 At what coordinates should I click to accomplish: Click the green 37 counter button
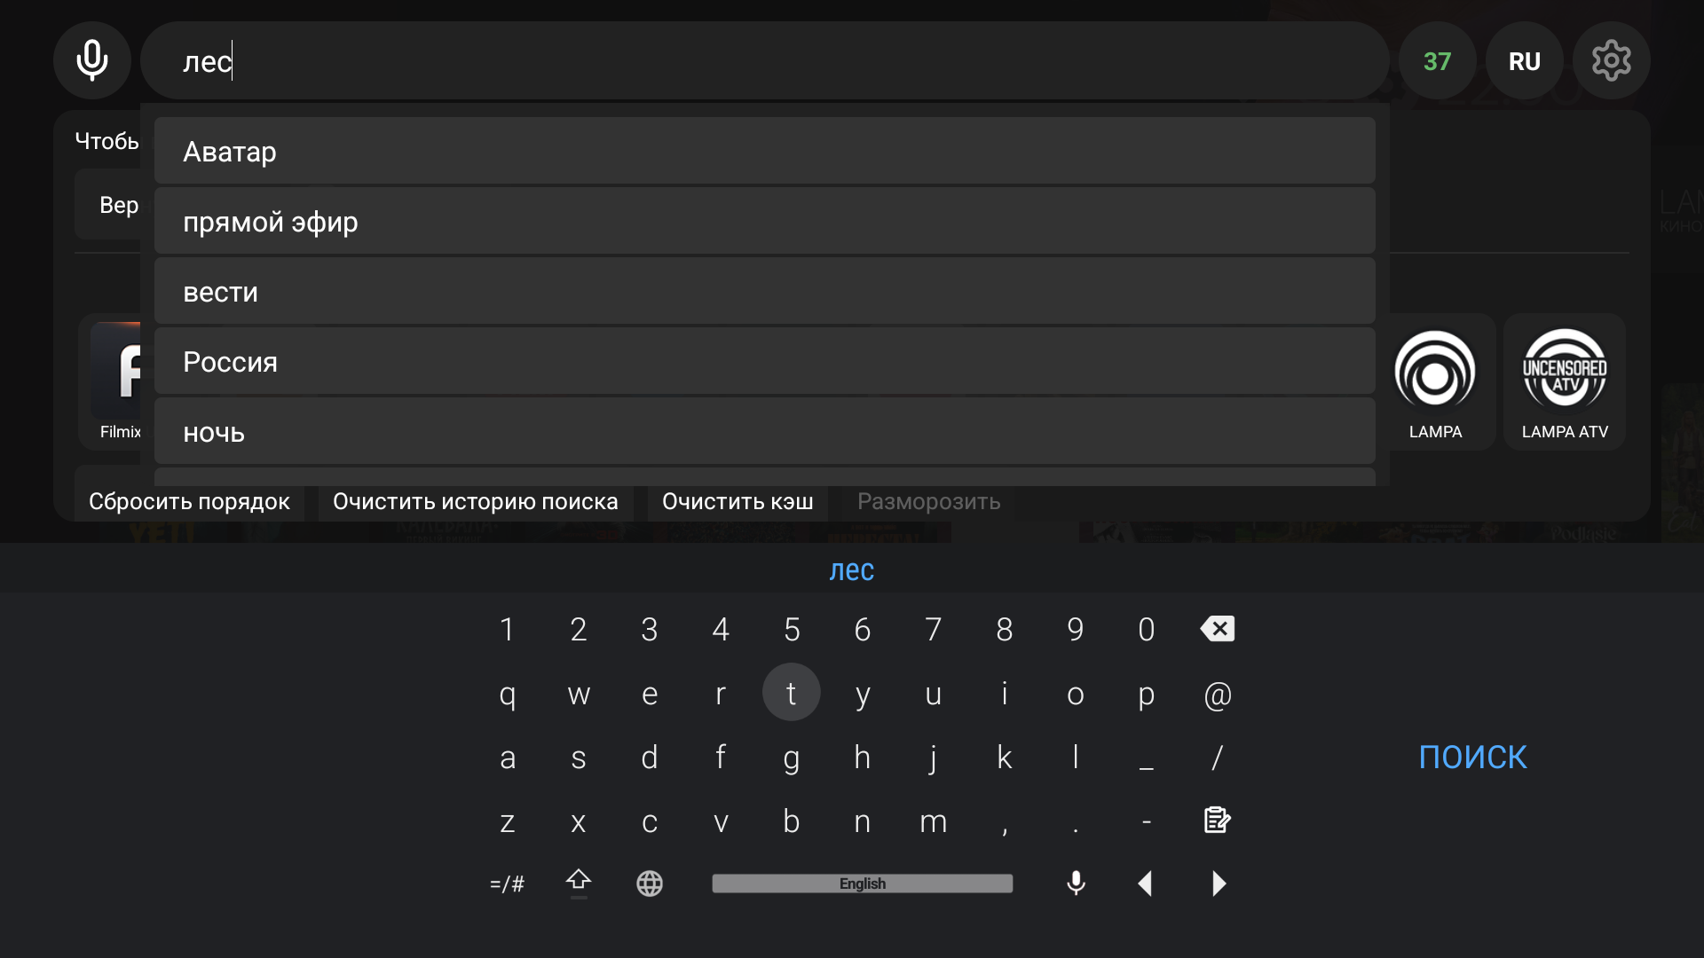[x=1437, y=60]
